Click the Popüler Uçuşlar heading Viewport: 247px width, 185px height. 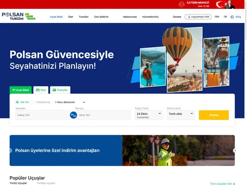(27, 178)
